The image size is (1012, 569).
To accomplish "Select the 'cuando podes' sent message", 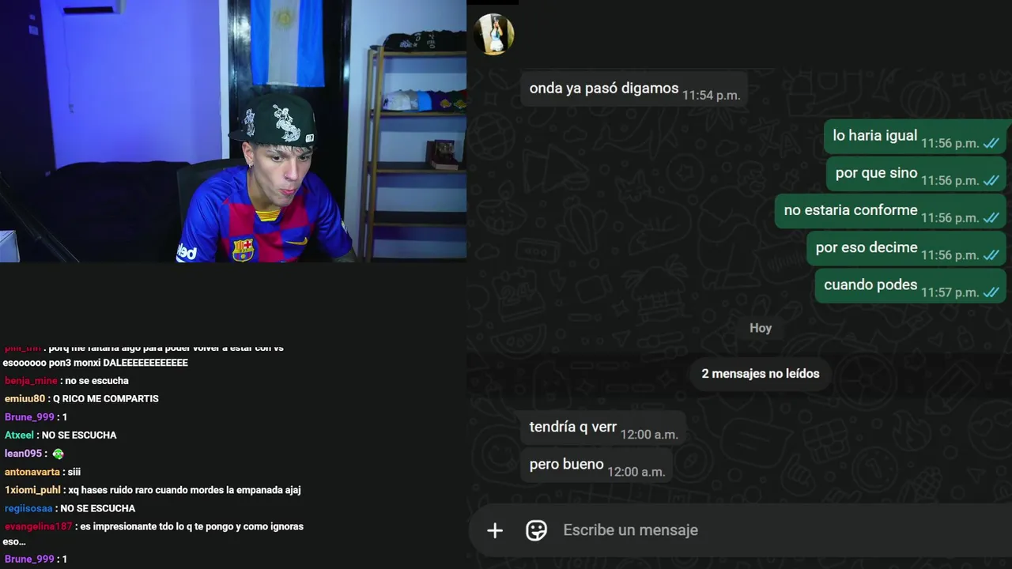I will coord(911,285).
